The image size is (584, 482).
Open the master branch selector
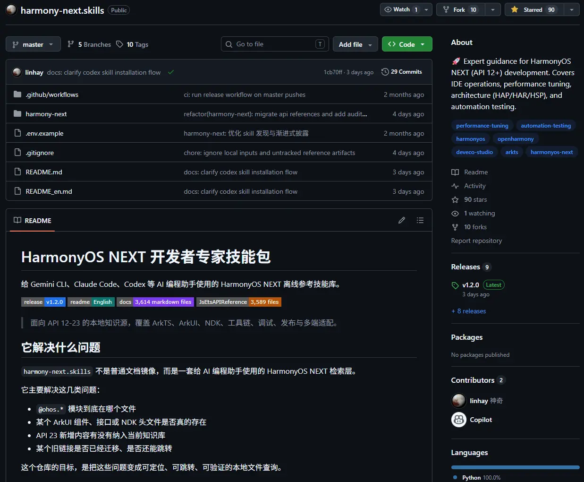click(33, 44)
